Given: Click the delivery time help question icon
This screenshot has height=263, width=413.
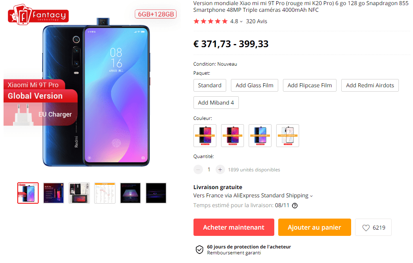Looking at the screenshot, I should pyautogui.click(x=295, y=205).
